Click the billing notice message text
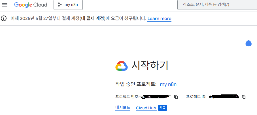Image resolution: width=257 pixels, height=115 pixels. (78, 18)
